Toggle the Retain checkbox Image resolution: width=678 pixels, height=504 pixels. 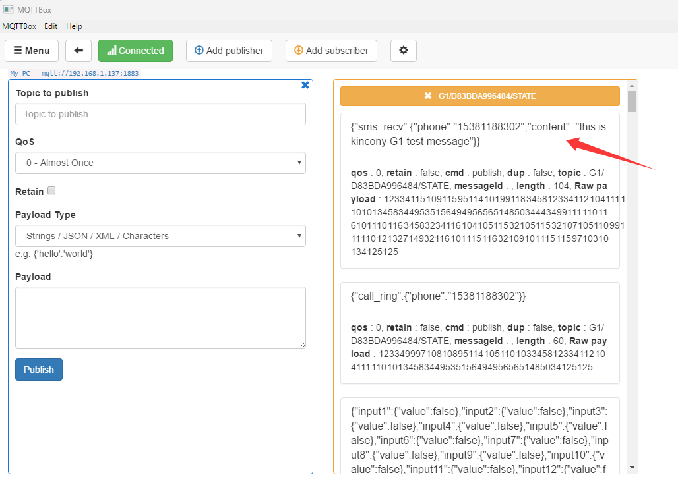point(51,191)
